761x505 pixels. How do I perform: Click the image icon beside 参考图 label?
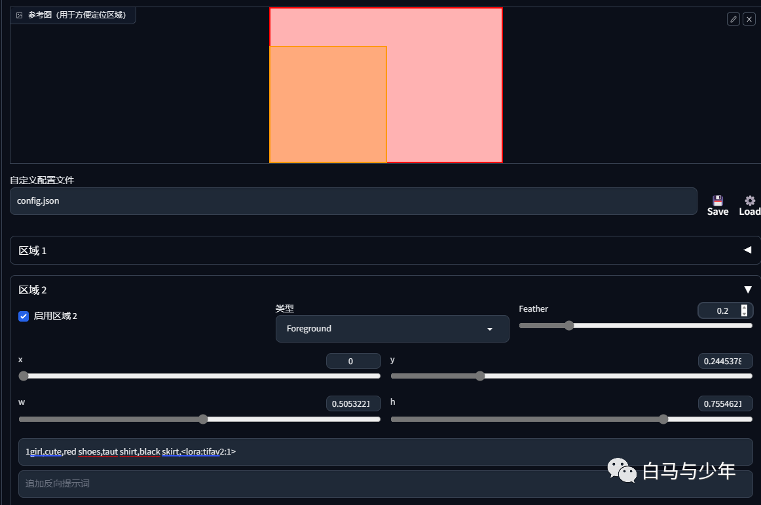pos(20,16)
